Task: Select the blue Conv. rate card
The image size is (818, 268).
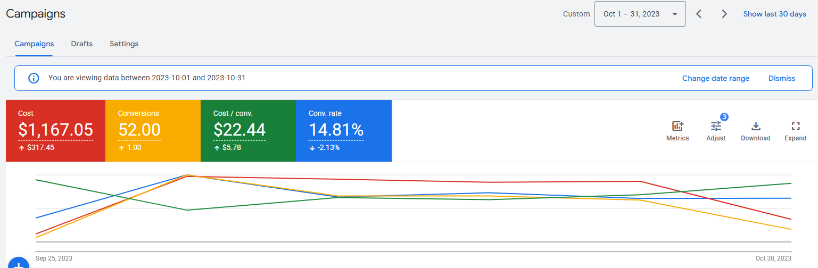Action: point(344,131)
